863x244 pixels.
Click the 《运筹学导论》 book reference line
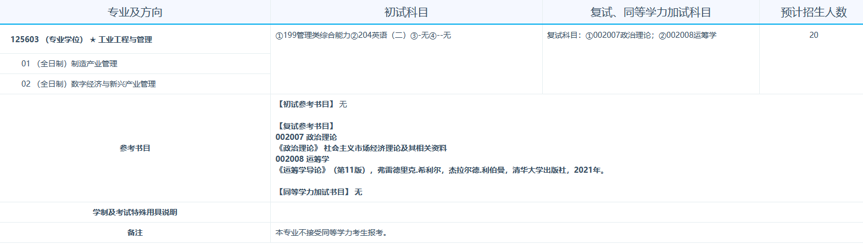click(441, 170)
